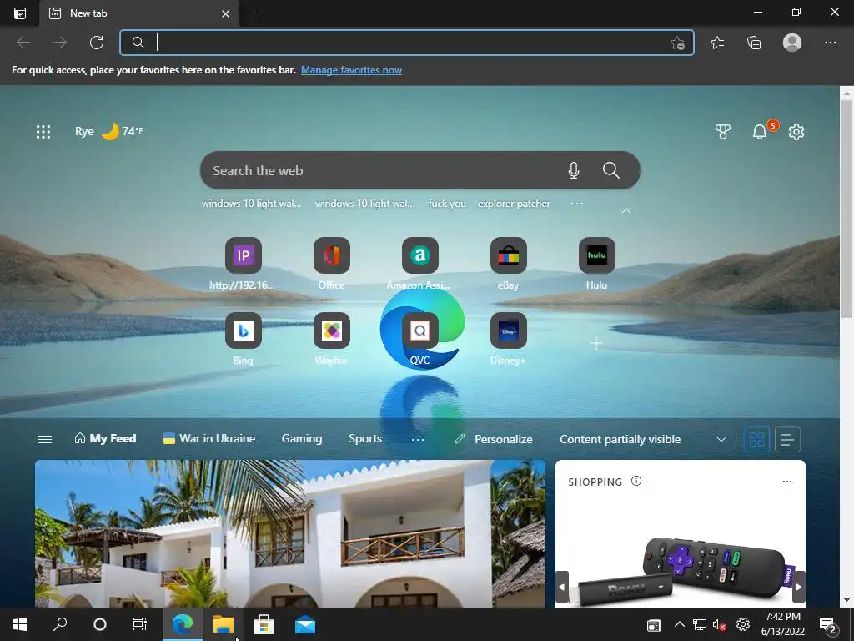Open Mail app from taskbar
The image size is (854, 641).
click(305, 624)
